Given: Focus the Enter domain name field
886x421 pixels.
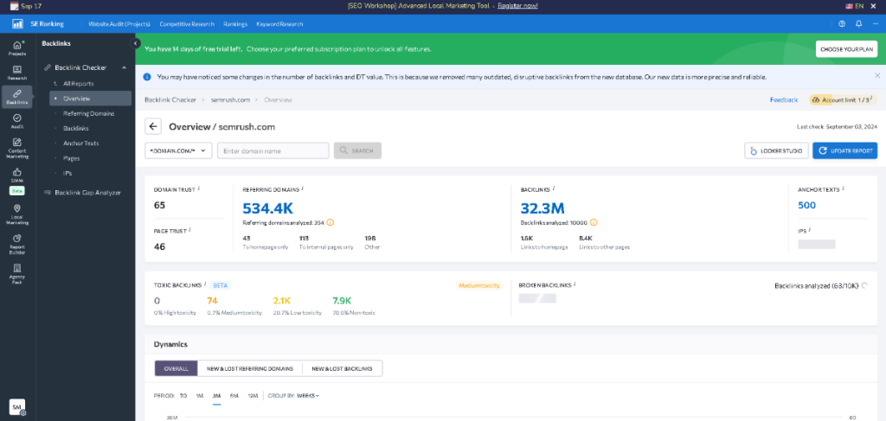Looking at the screenshot, I should coord(273,150).
